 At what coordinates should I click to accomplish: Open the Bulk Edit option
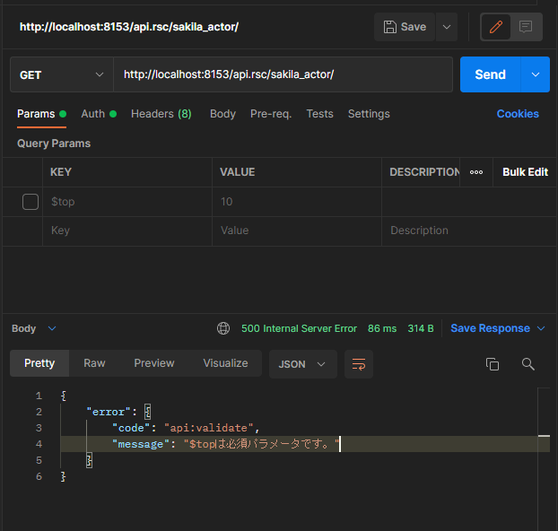[x=525, y=172]
